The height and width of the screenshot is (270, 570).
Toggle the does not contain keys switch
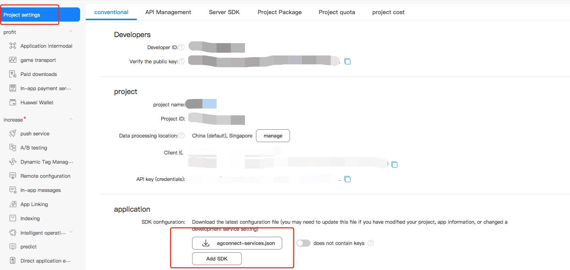tap(303, 243)
